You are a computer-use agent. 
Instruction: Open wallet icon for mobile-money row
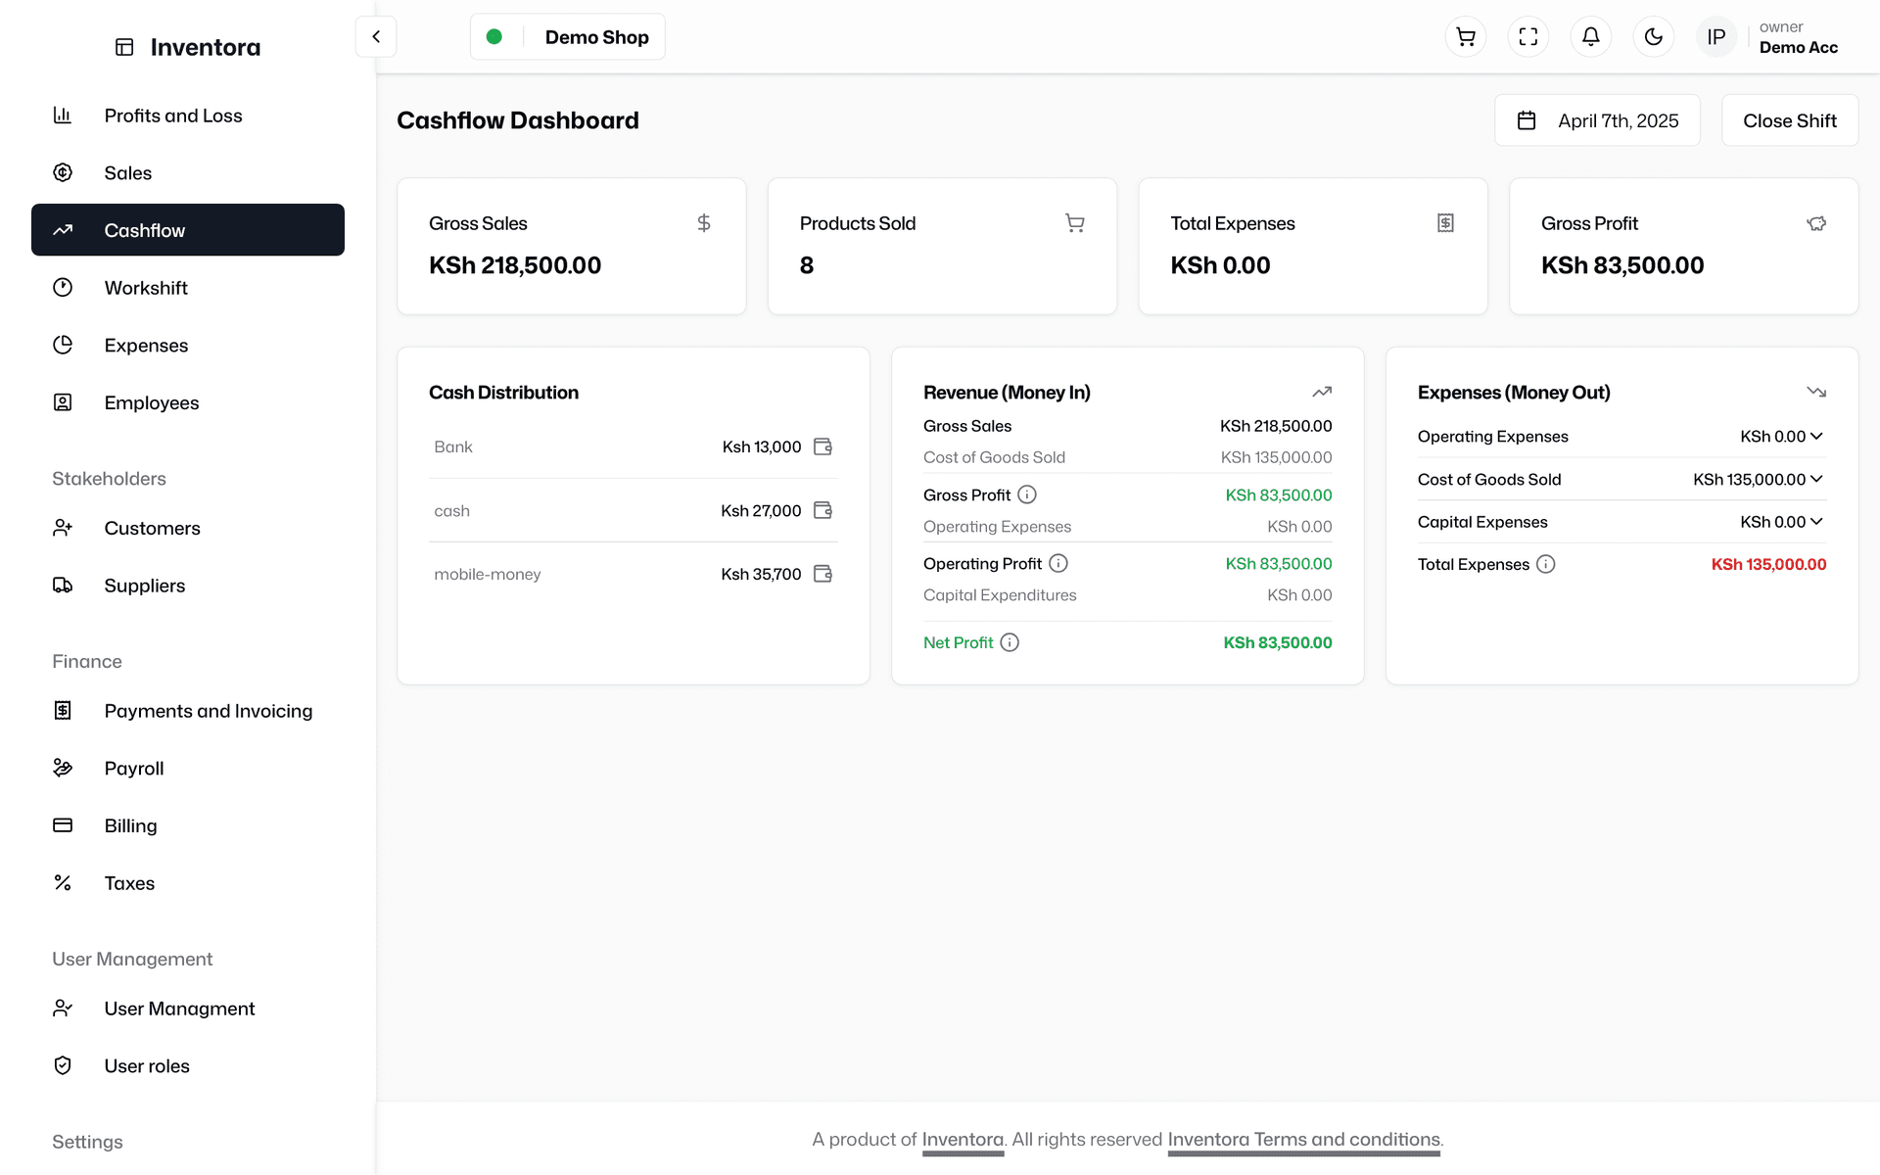823,574
